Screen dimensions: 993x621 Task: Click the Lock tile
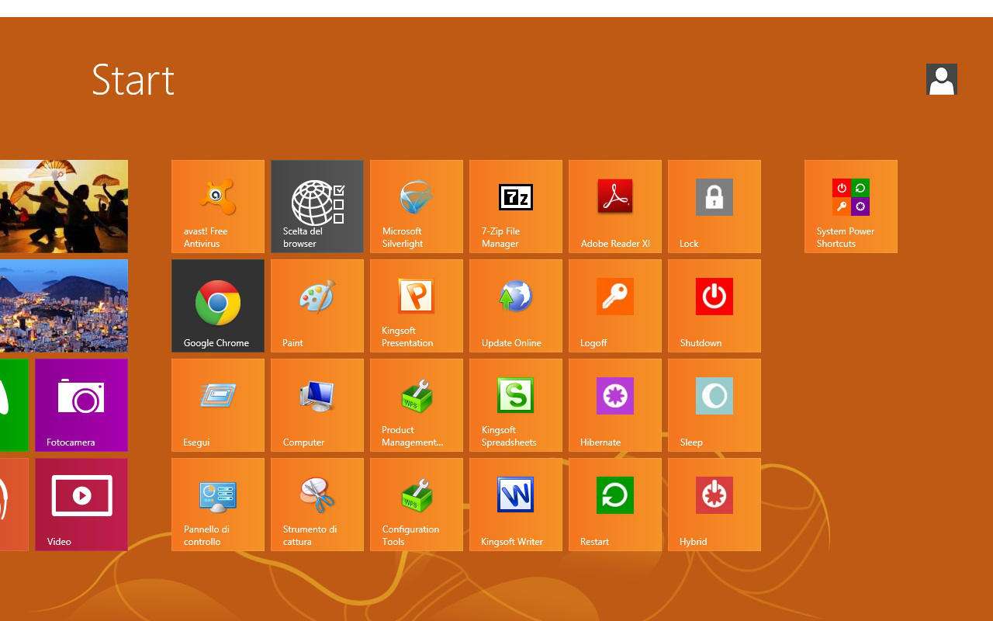[x=714, y=206]
